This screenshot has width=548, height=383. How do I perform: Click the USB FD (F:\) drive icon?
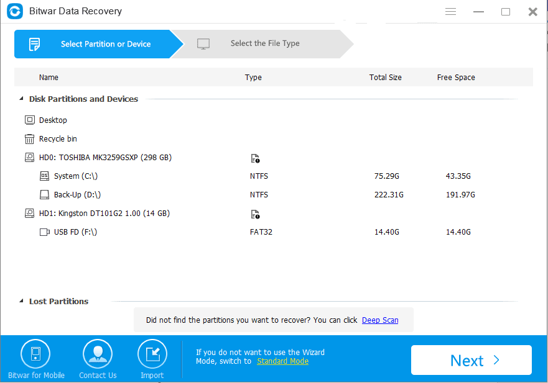pyautogui.click(x=45, y=232)
